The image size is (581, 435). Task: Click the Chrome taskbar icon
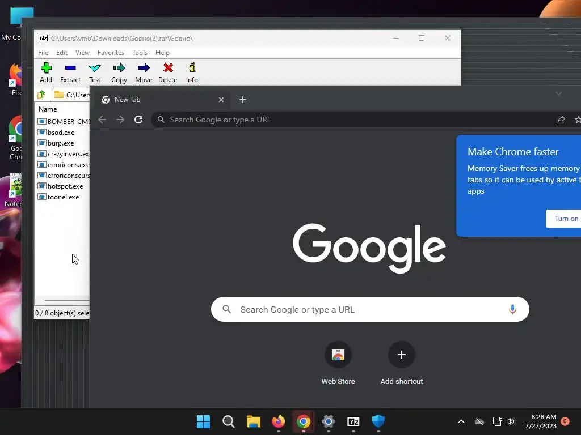[x=303, y=421]
